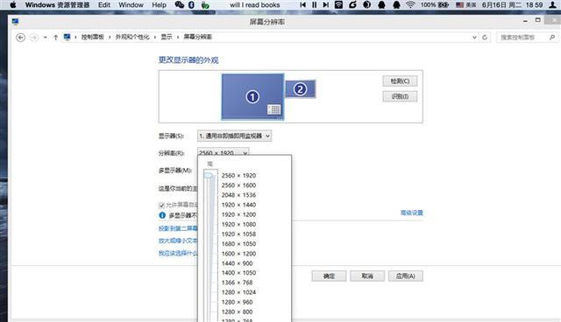Skip to next track in menu bar

pos(325,5)
